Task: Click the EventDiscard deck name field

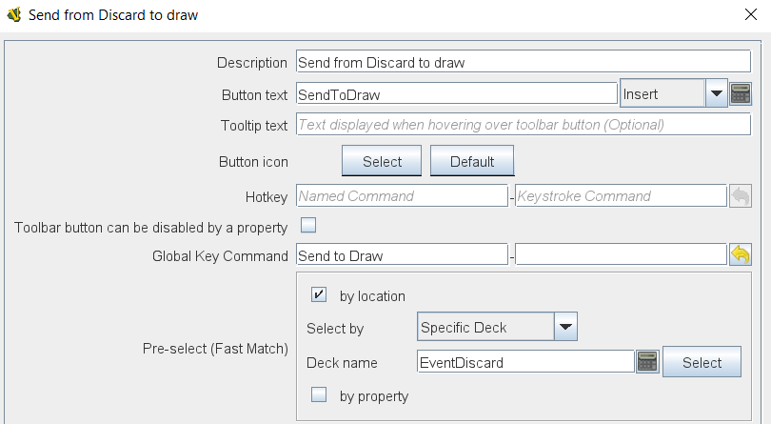Action: pos(525,362)
